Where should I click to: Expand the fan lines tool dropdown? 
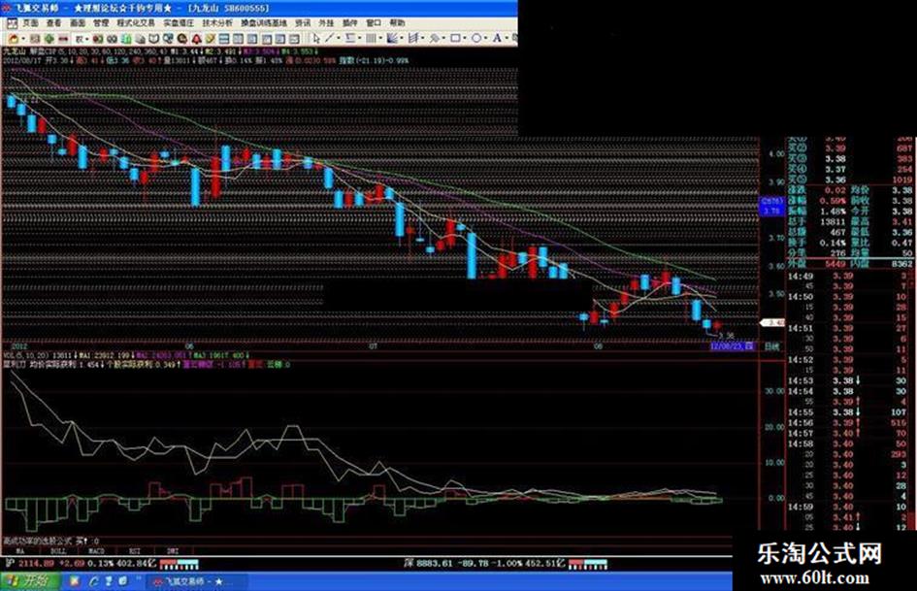click(402, 39)
